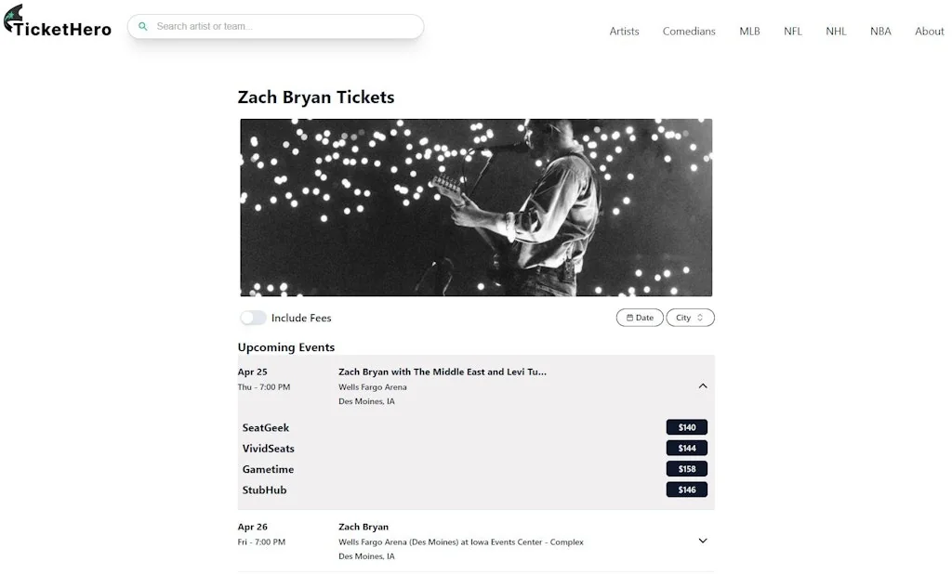952x574 pixels.
Task: Open the MLB tickets page
Action: 749,31
